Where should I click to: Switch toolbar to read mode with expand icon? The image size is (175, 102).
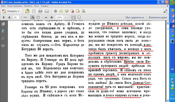(x=165, y=11)
